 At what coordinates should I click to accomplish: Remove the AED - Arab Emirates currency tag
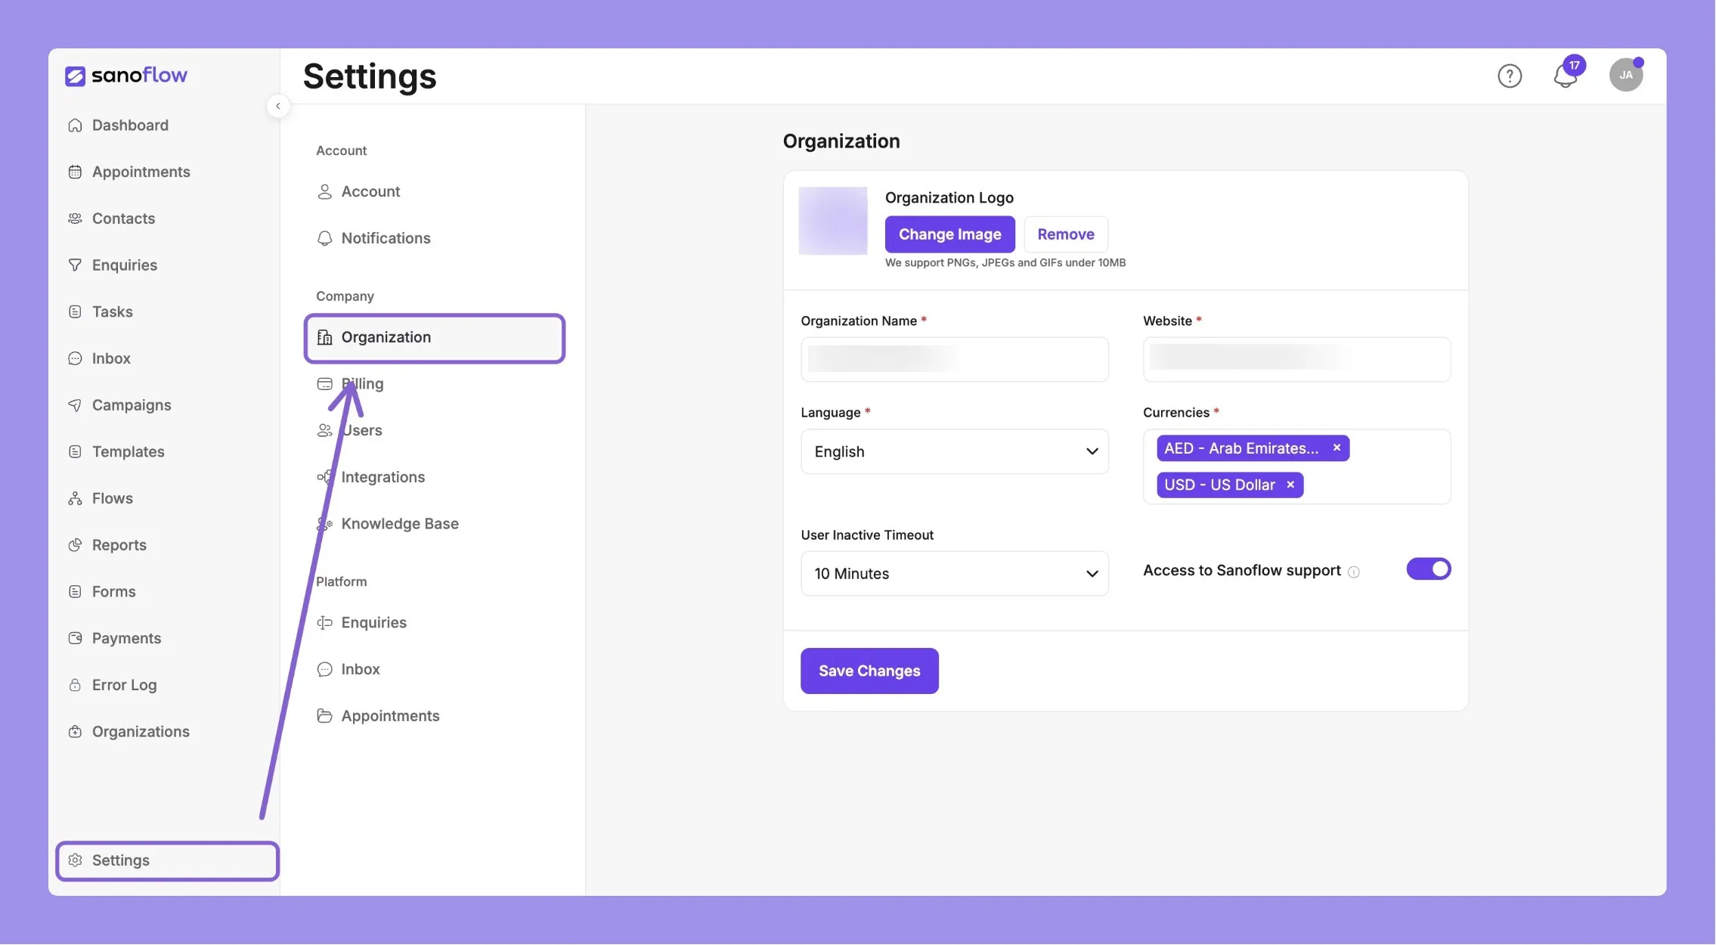[1337, 448]
